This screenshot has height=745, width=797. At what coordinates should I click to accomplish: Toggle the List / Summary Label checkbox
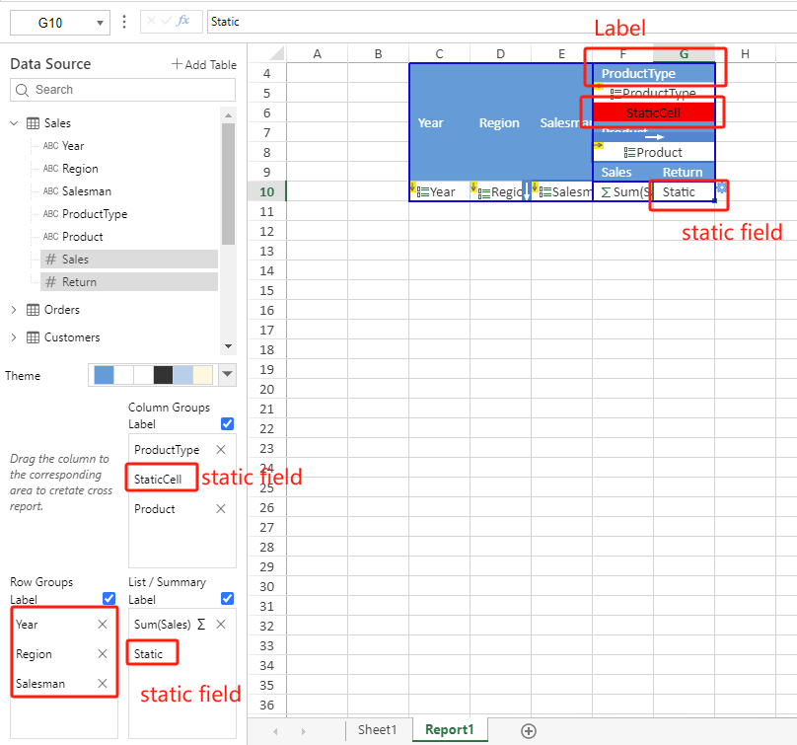(x=227, y=599)
